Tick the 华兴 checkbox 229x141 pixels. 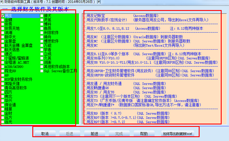pos(3,101)
